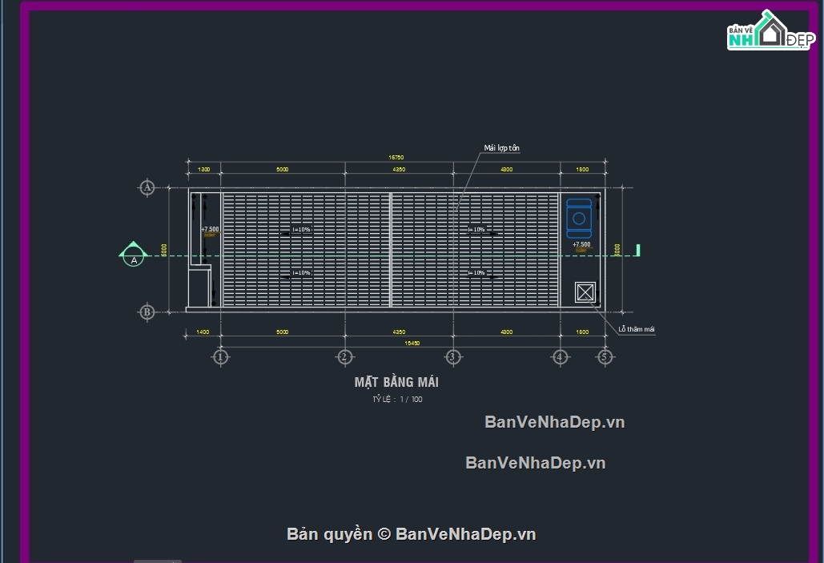Select grid axis bubble 1
Image resolution: width=824 pixels, height=563 pixels.
pyautogui.click(x=220, y=357)
